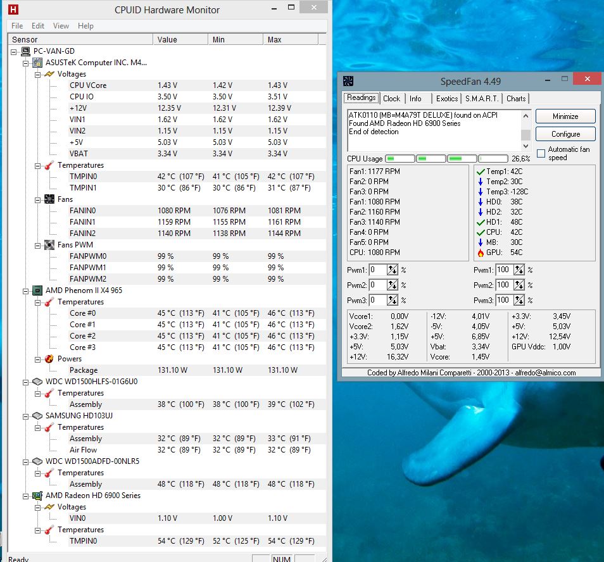Screen dimensions: 604x562
Task: Click the blue down arrow next to Temp2
Action: (x=481, y=182)
